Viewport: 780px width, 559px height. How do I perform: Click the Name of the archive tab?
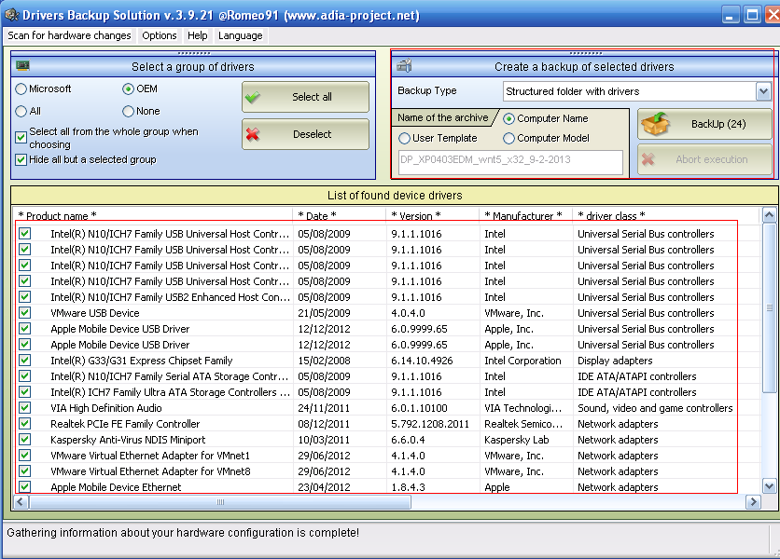(443, 117)
